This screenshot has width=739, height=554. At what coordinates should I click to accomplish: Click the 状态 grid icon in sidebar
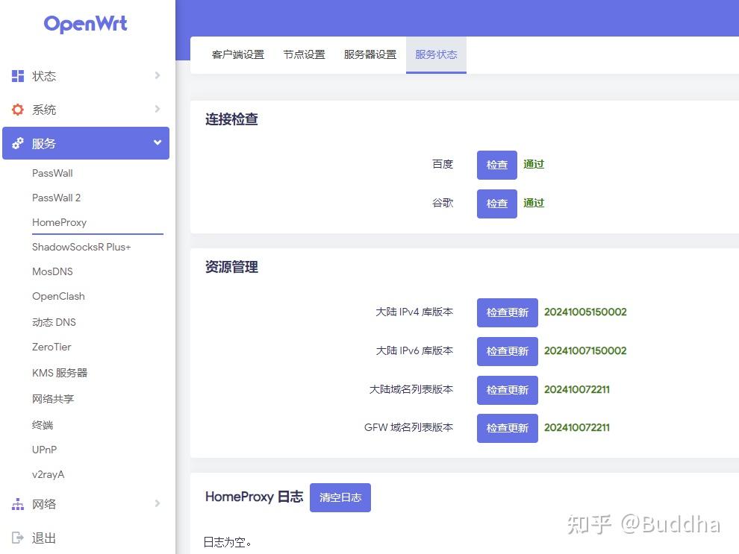(16, 75)
